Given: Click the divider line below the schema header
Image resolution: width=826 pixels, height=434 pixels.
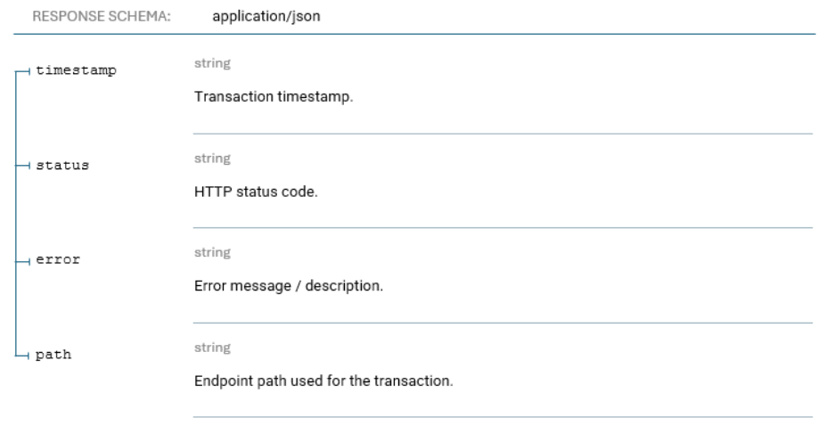Looking at the screenshot, I should [413, 34].
